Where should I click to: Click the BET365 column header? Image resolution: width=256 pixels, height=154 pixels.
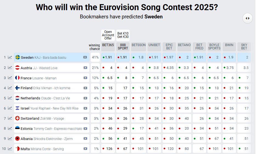tap(108, 47)
